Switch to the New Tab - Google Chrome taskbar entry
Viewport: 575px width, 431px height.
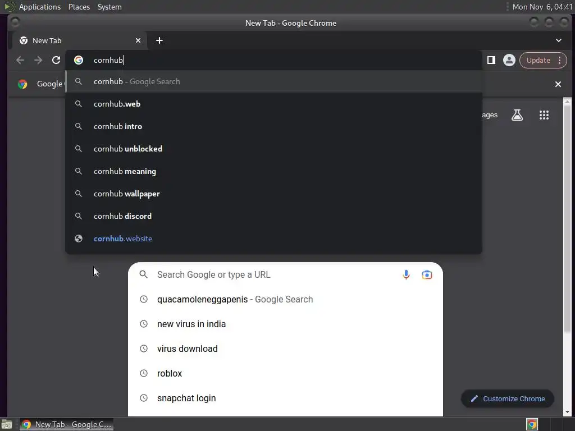(66, 424)
